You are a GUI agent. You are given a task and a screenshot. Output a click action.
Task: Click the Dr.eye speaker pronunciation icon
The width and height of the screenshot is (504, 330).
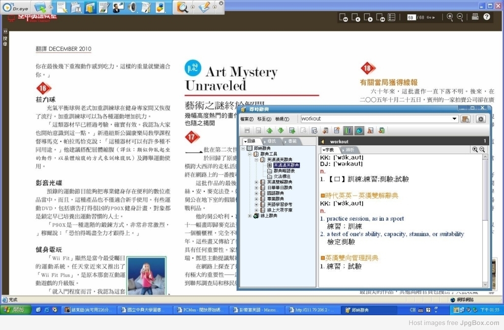coord(132,7)
